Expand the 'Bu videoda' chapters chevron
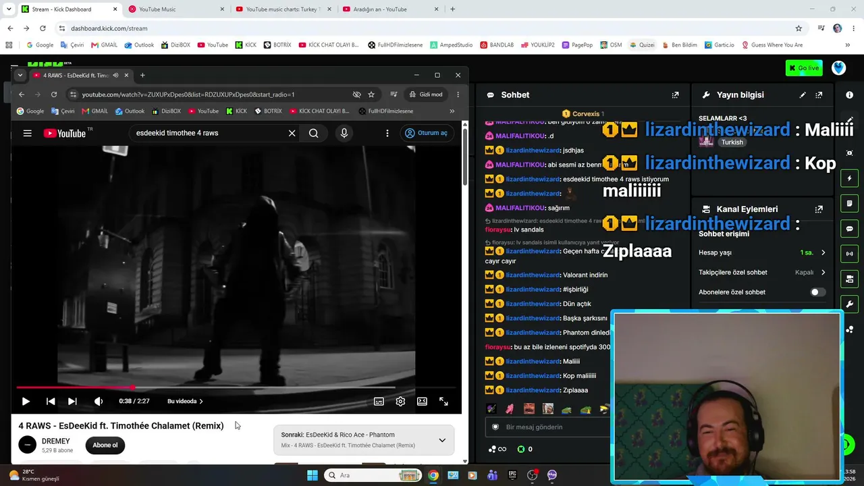This screenshot has width=864, height=486. [x=200, y=401]
